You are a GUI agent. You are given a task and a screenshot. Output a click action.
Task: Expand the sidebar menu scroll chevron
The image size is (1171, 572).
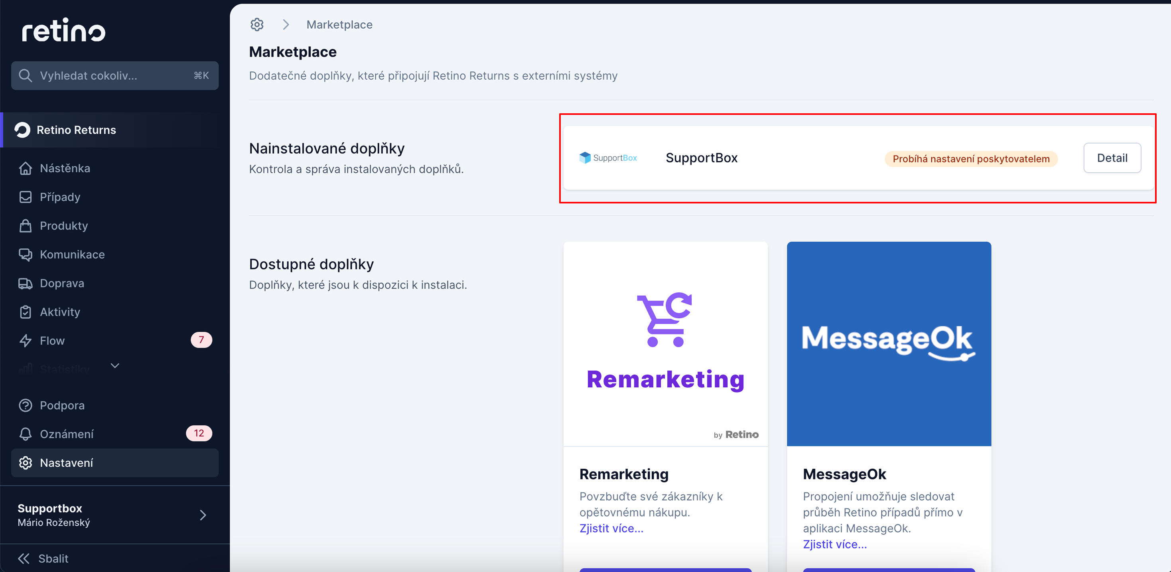tap(115, 365)
